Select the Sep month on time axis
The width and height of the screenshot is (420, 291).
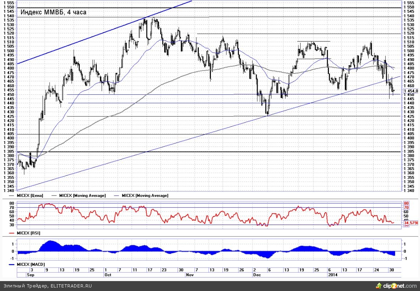pos(31,275)
